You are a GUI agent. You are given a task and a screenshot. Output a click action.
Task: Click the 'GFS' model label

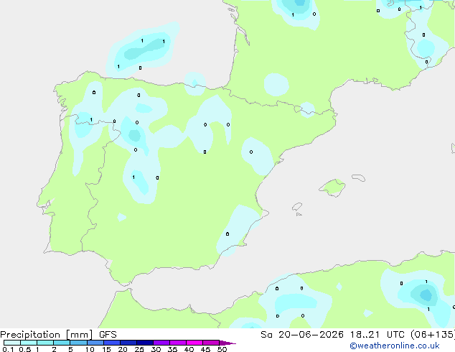click(x=108, y=335)
